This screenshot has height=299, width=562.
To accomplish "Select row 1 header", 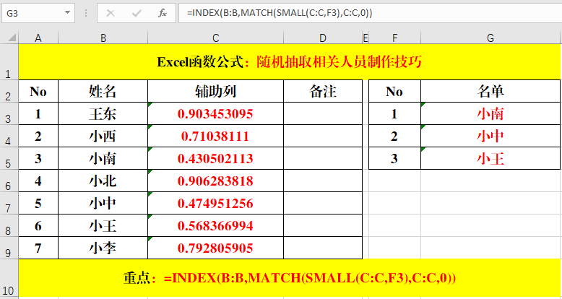I will pyautogui.click(x=9, y=62).
